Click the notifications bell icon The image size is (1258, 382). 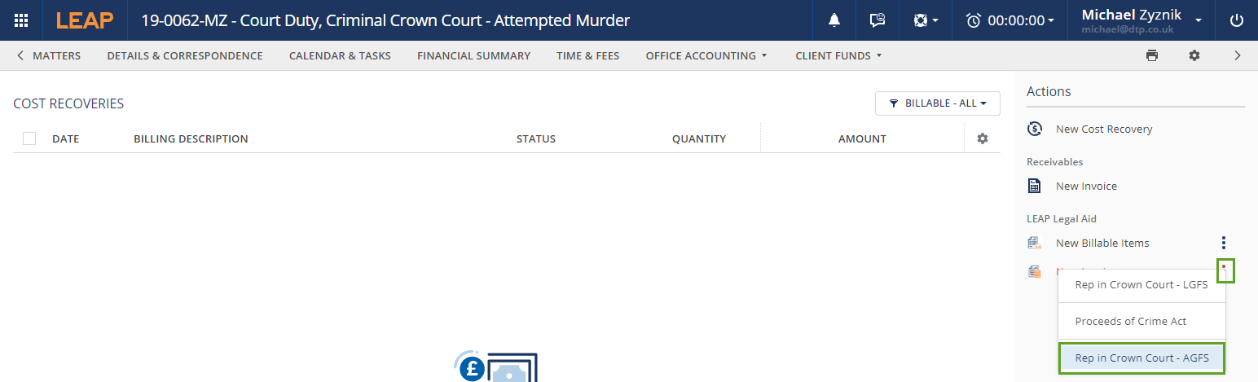point(834,20)
